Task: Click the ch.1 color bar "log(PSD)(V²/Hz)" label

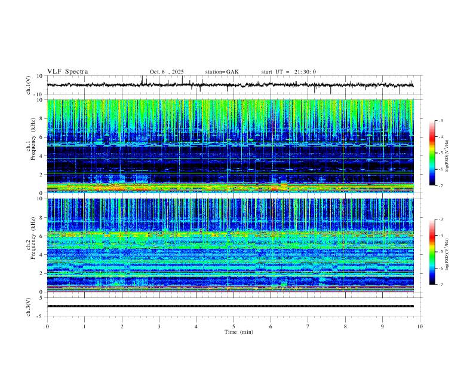Action: click(447, 155)
